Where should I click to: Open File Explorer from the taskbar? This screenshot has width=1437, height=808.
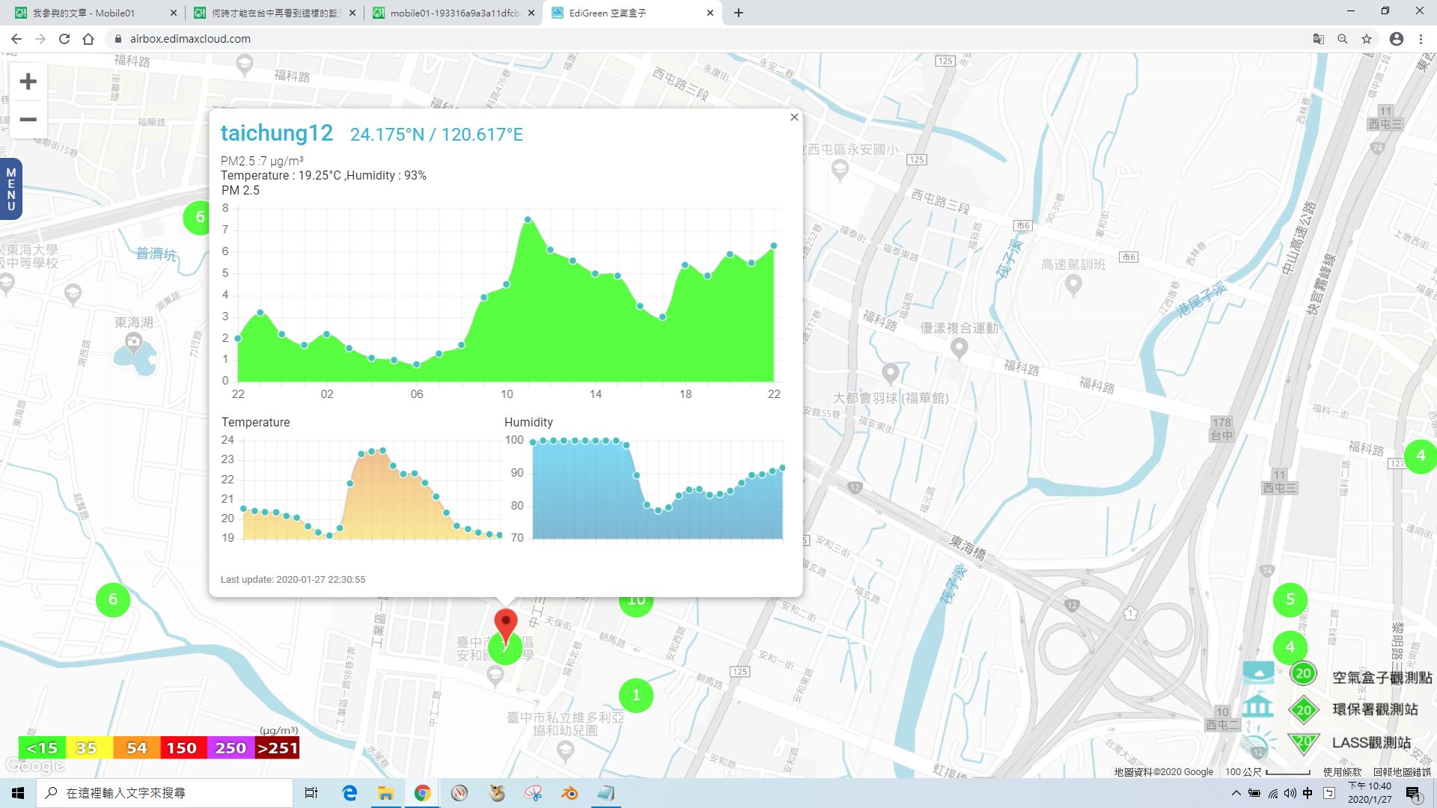[x=385, y=793]
